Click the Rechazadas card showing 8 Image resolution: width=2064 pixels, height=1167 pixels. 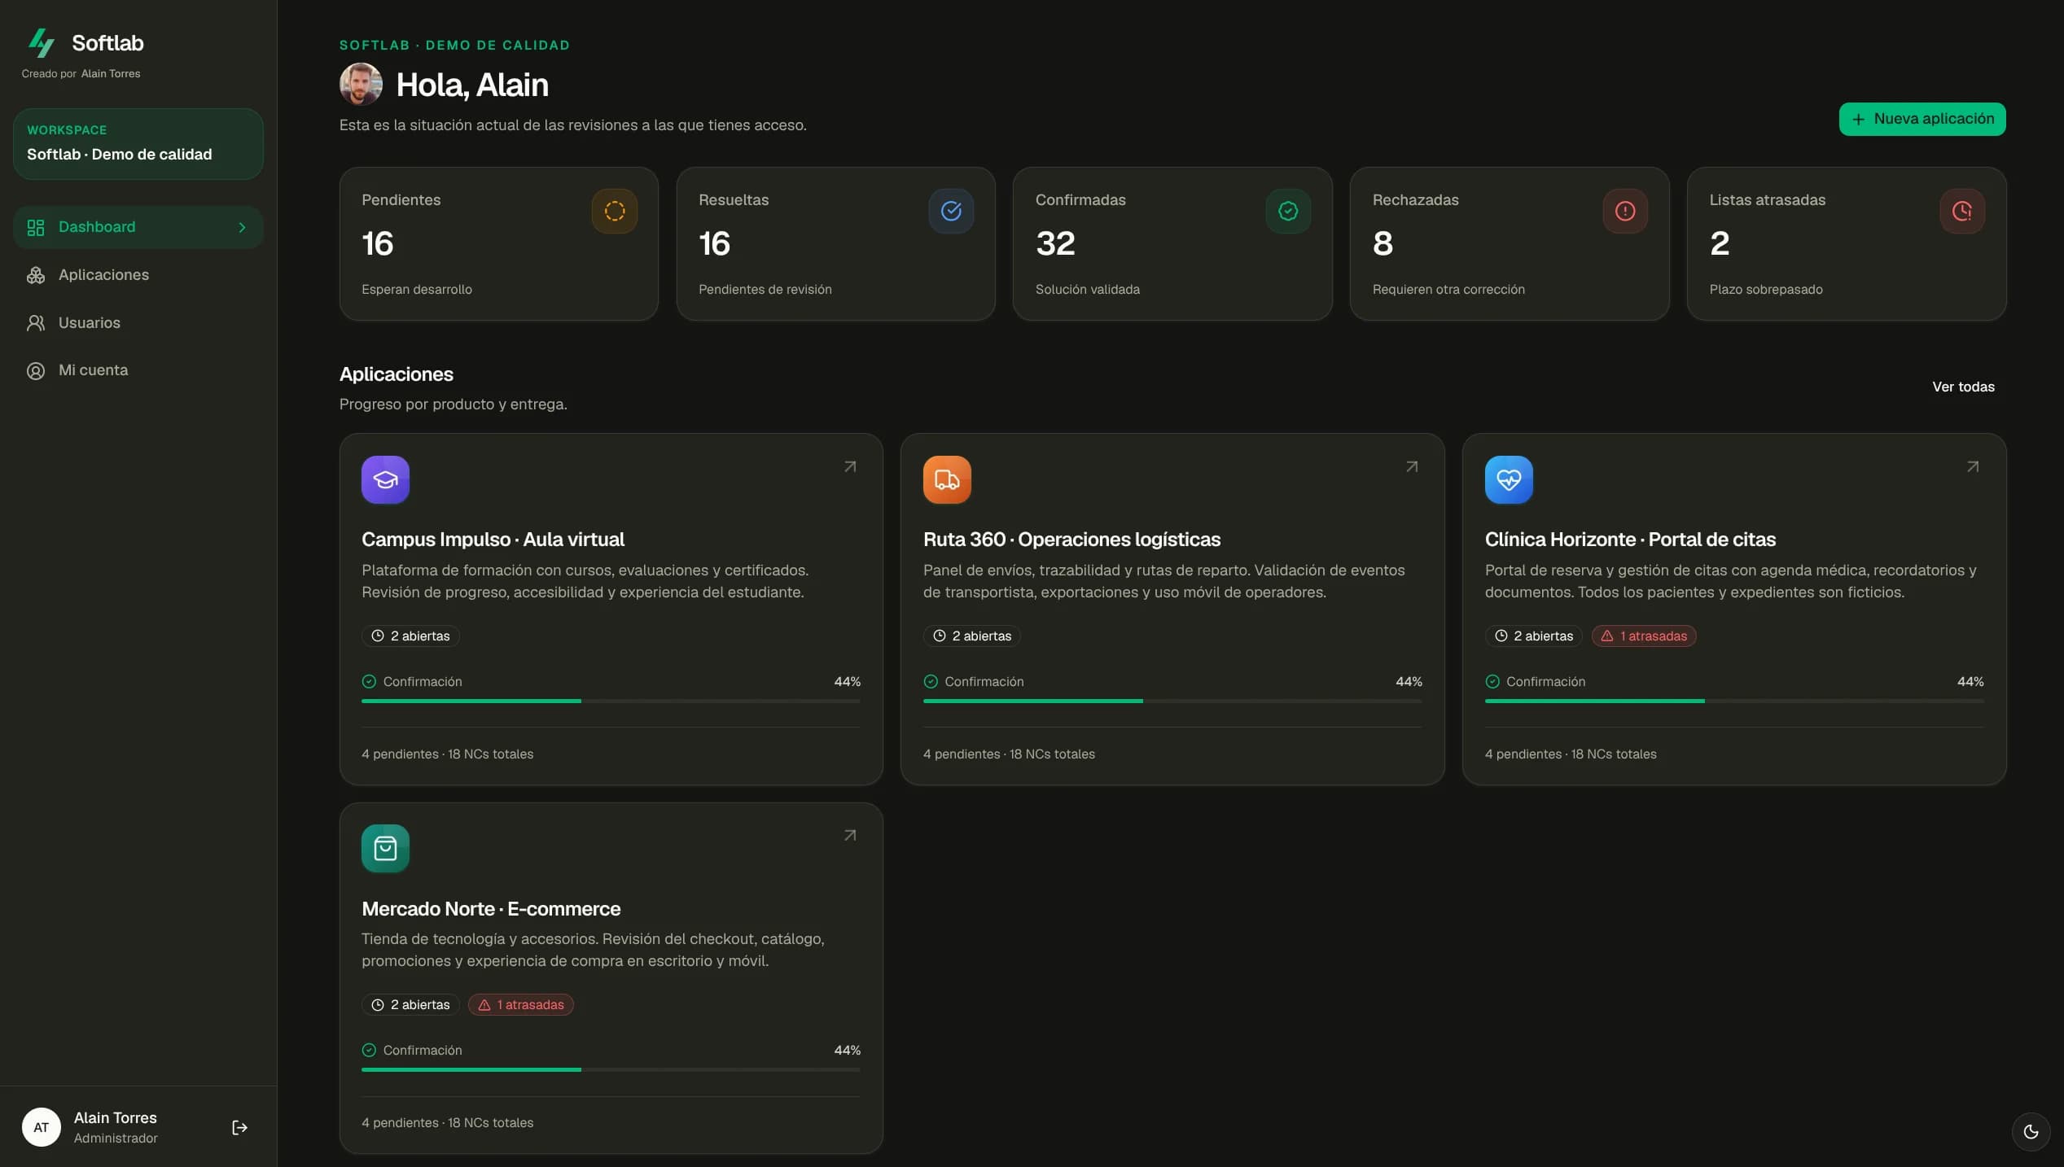tap(1510, 243)
